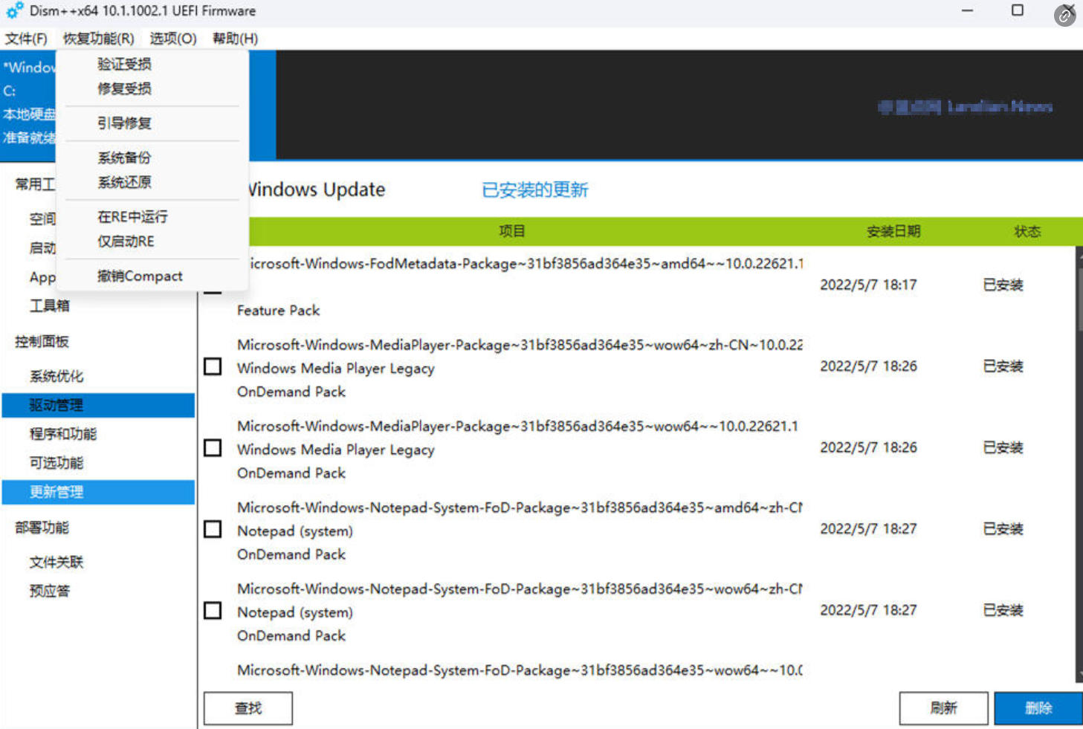Screen dimensions: 1083x729
Task: Open 程序和功能 in the sidebar
Action: click(63, 434)
